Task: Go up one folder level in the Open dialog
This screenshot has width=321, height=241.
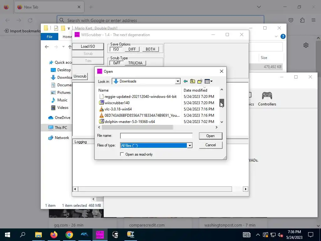Action: point(192,81)
